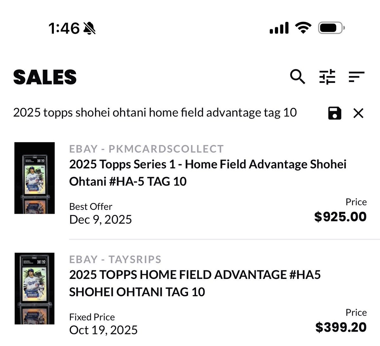
Task: Open the TAYSRIPS #HA5 Shohei Ohtani listing title
Action: (195, 283)
